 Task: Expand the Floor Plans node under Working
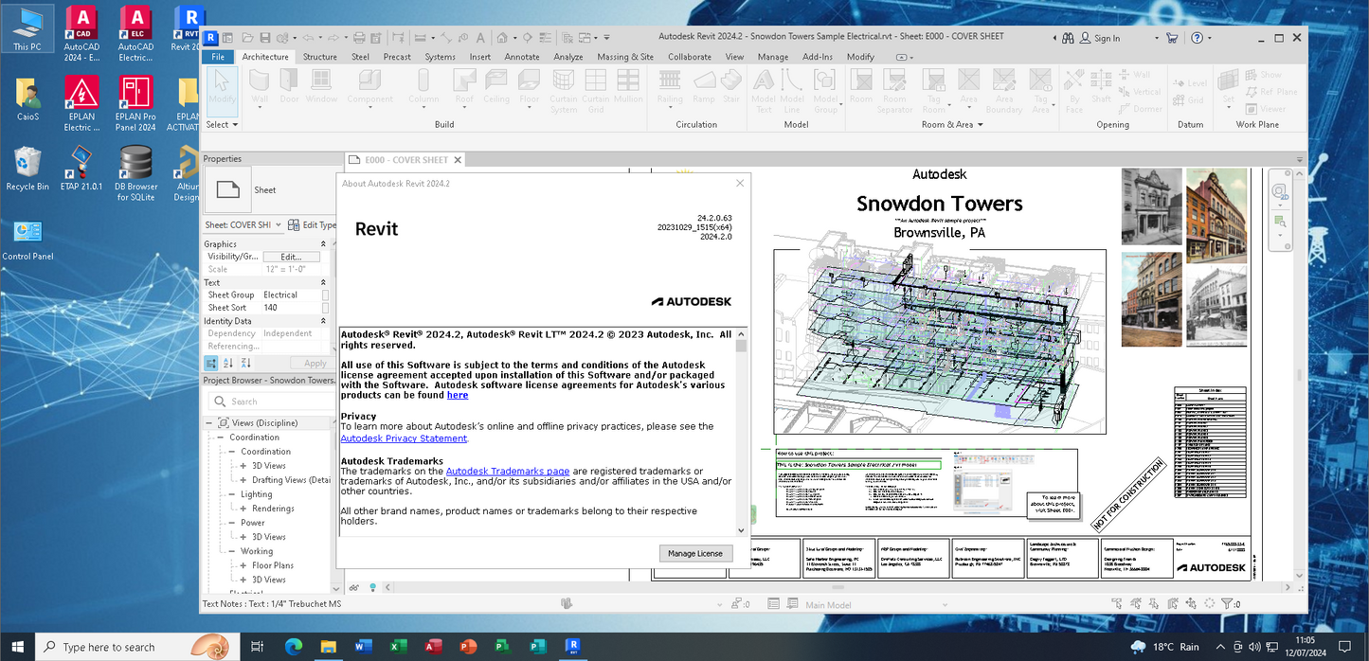click(243, 565)
